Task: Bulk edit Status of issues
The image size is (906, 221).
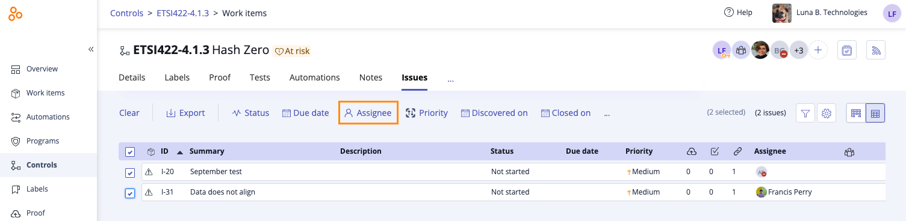Action: (250, 113)
